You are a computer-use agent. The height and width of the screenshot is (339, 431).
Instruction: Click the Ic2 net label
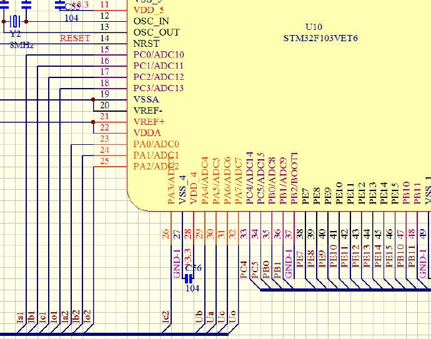click(x=166, y=317)
